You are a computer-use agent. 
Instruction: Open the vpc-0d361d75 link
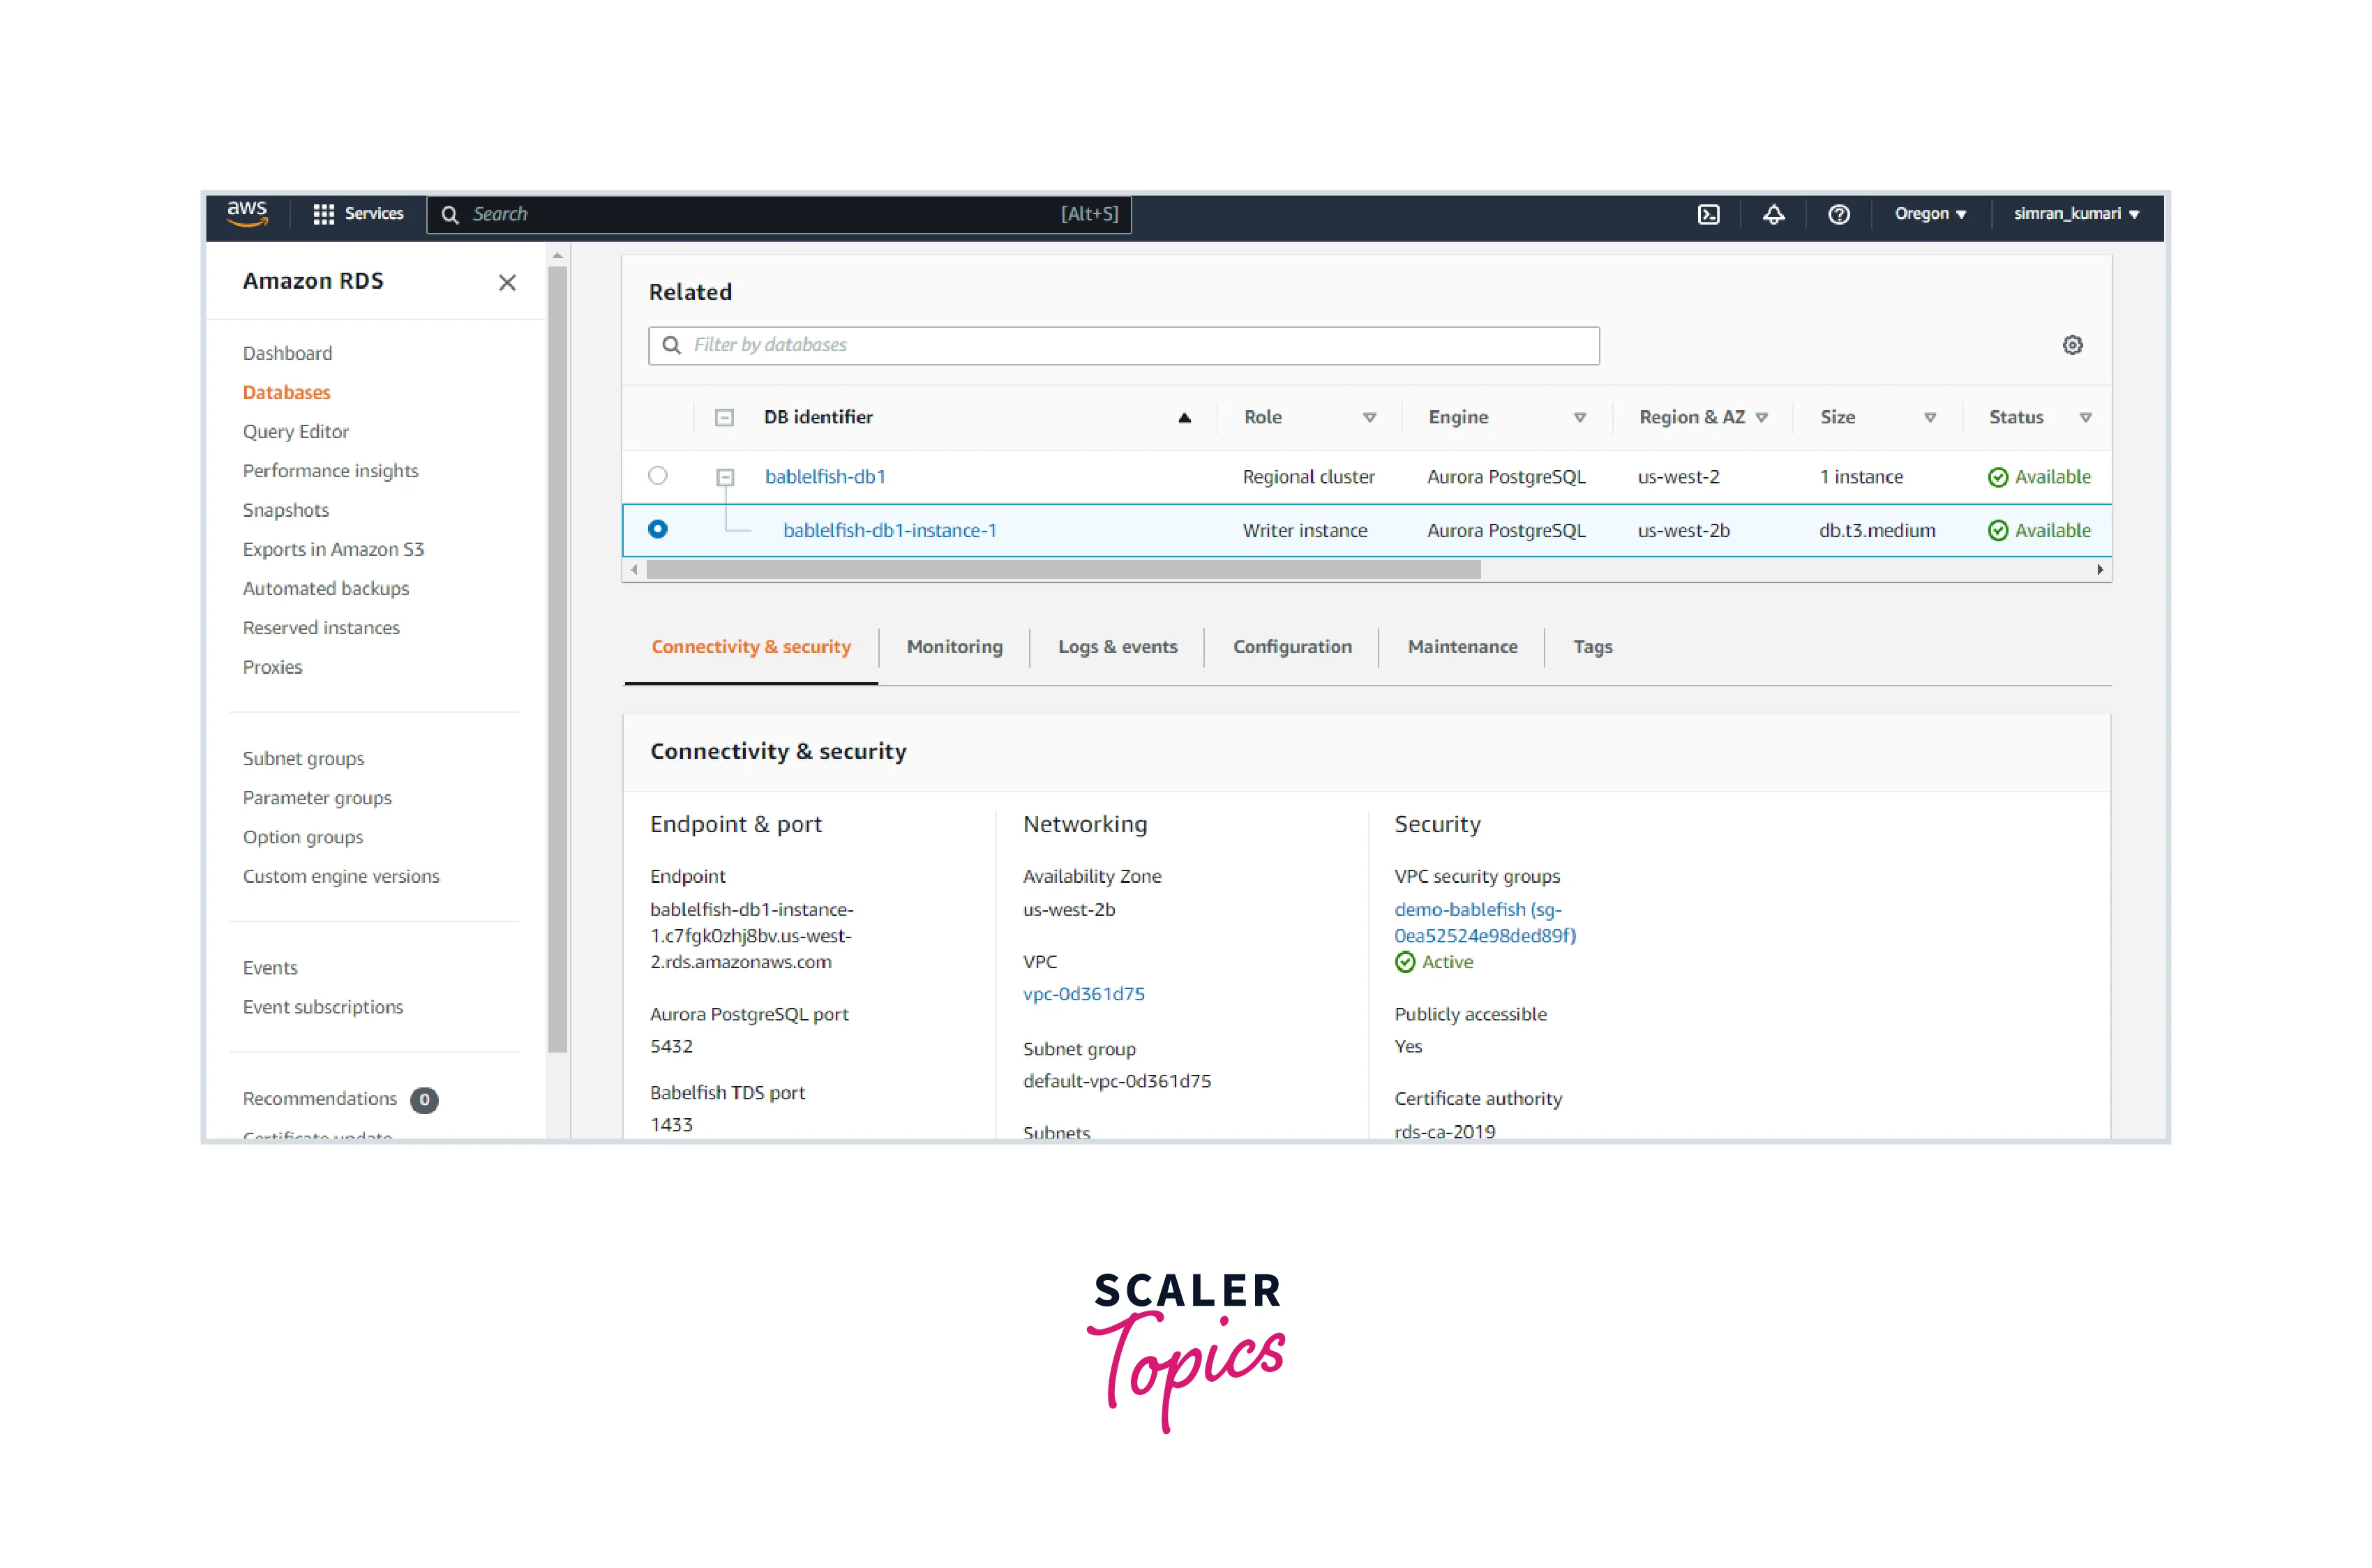(1083, 994)
